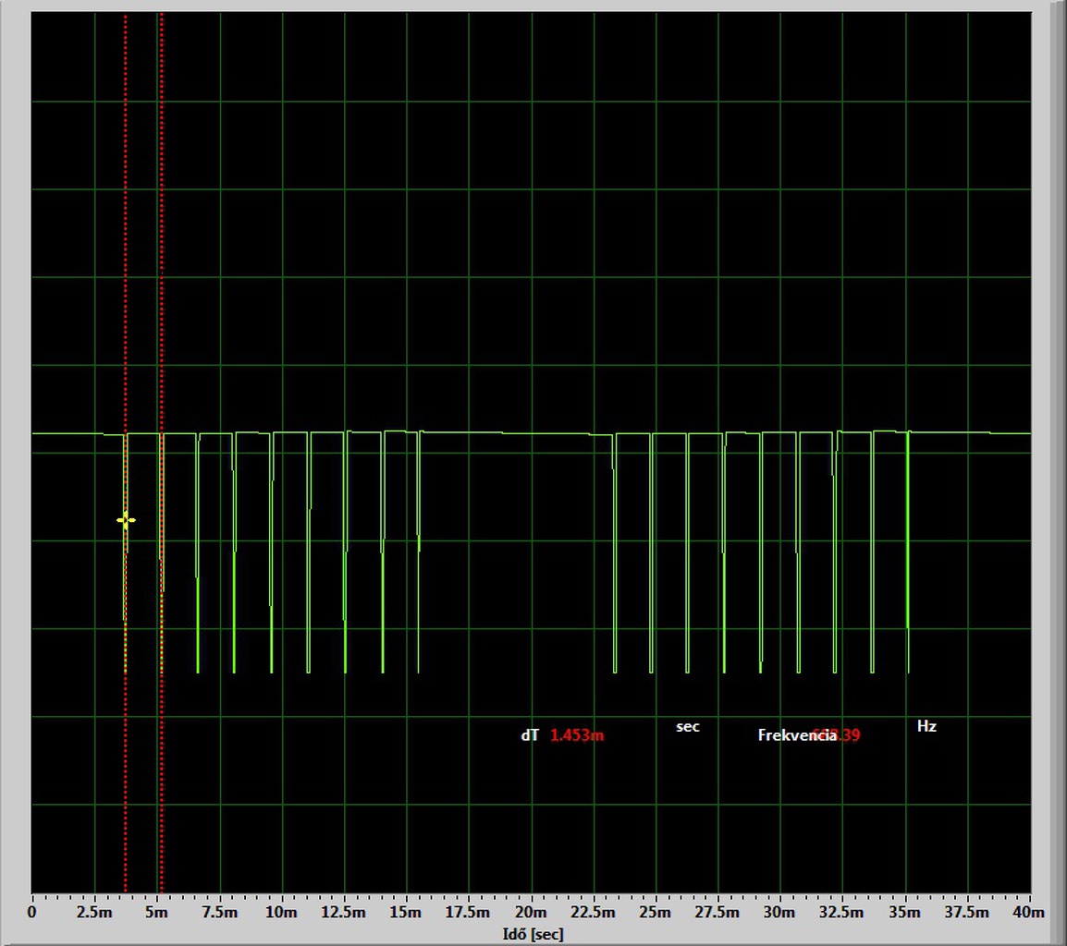
Task: Click the Frekvencia label
Action: (797, 735)
